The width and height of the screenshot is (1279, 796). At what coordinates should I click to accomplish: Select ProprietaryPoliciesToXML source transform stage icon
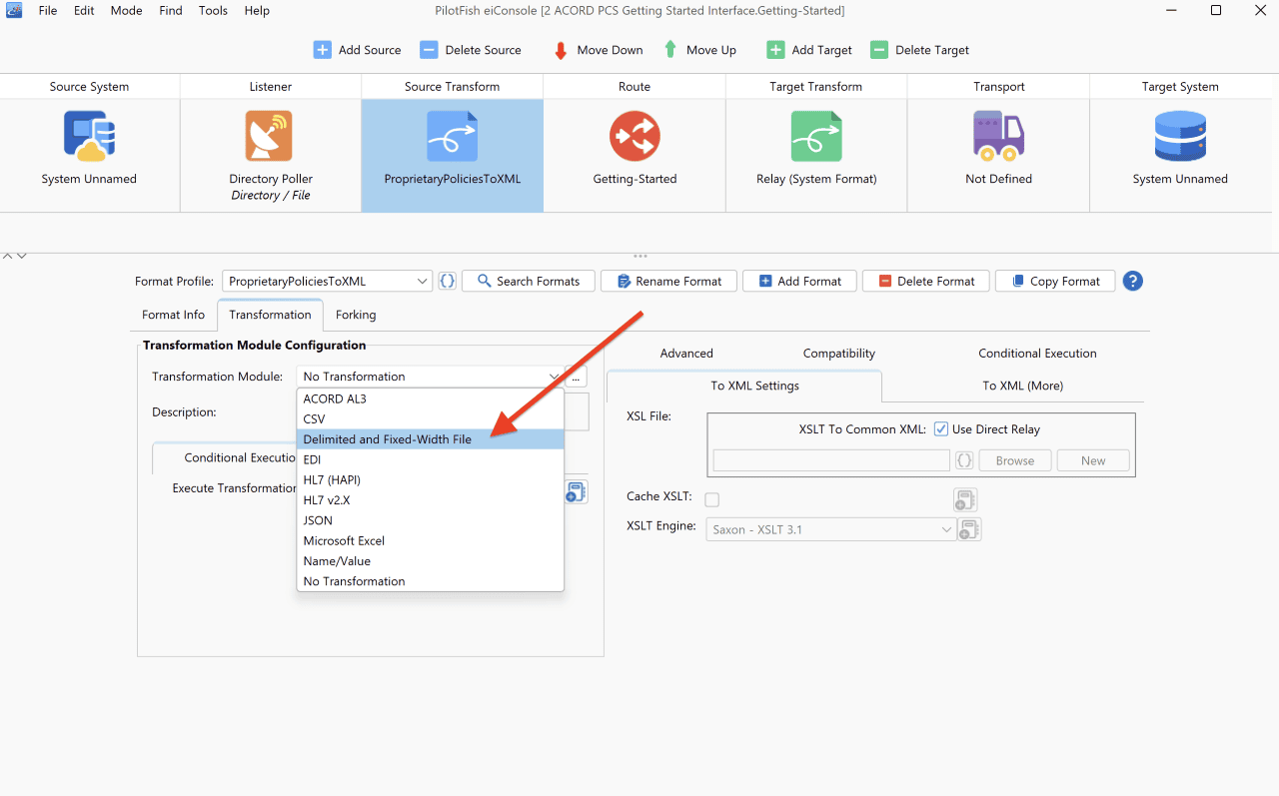[x=452, y=136]
